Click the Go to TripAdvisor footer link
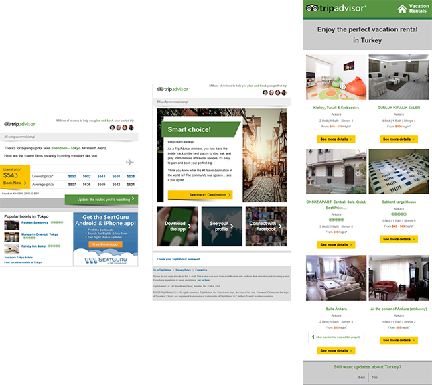Viewport: 432px width, 385px height. click(x=162, y=270)
